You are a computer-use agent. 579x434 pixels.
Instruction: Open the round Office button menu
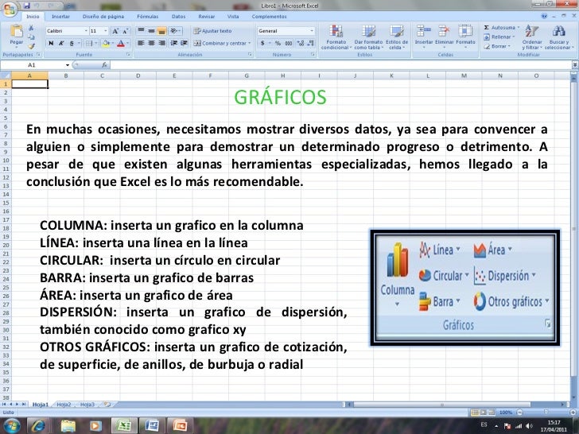(10, 9)
